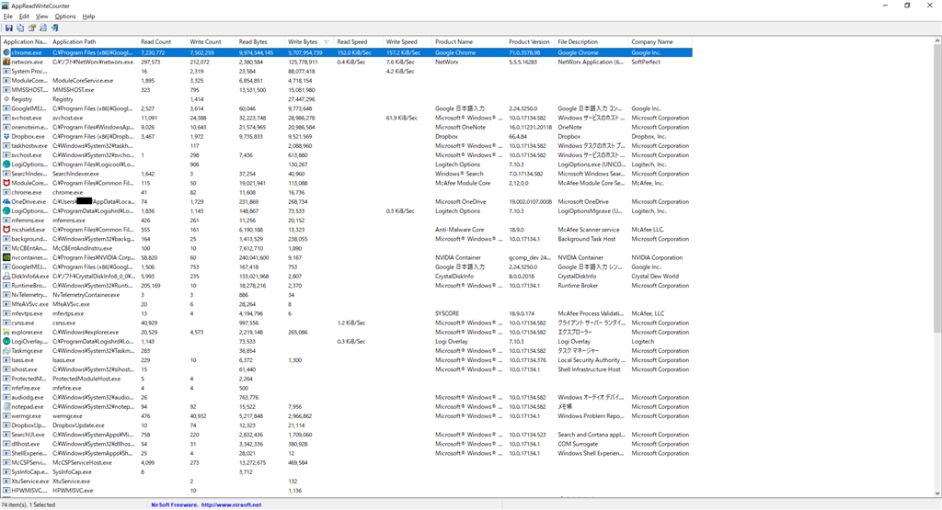Click the 61.9 KiB/Sec Write Speed cell
Screen dimensions: 942x510
[x=401, y=119]
